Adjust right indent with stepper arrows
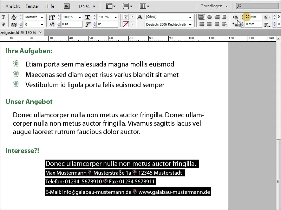Screen dimensions: 281x210 click(274, 17)
